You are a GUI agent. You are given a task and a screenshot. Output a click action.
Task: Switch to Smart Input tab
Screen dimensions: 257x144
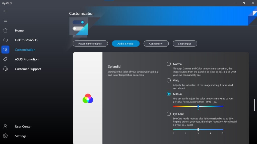[185, 43]
